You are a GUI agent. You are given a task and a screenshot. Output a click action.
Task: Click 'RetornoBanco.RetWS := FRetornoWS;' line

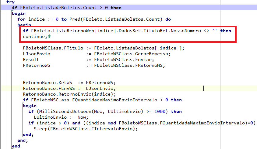[69, 83]
